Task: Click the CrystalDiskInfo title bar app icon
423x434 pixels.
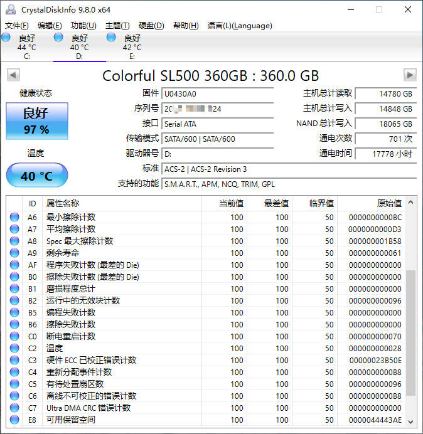Action: pyautogui.click(x=11, y=9)
